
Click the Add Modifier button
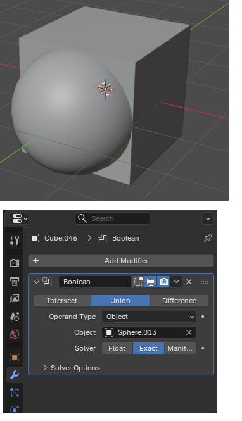(x=121, y=261)
